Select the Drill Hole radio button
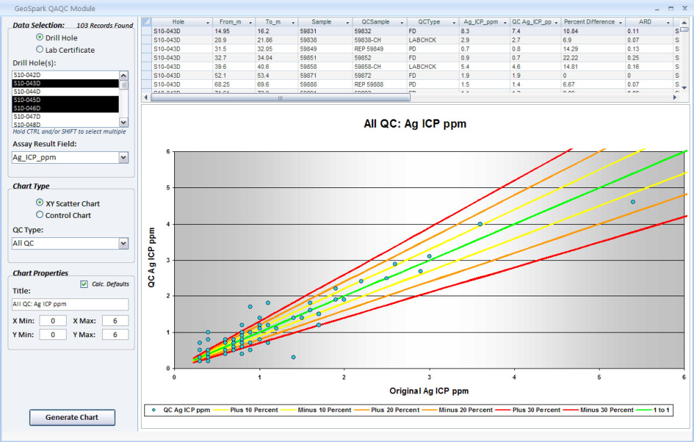 pyautogui.click(x=40, y=38)
